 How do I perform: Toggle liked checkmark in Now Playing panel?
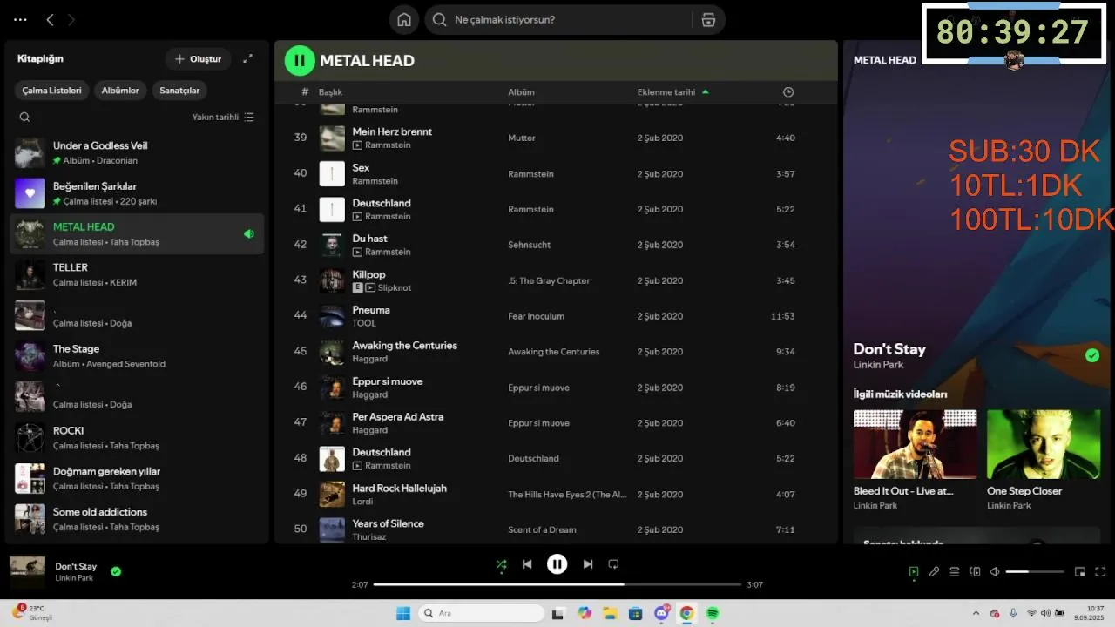(x=1092, y=355)
